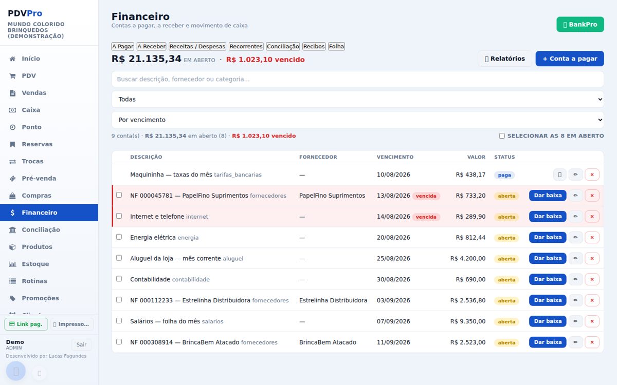Image resolution: width=617 pixels, height=385 pixels.
Task: Switch to the A Receber tab
Action: [x=152, y=46]
